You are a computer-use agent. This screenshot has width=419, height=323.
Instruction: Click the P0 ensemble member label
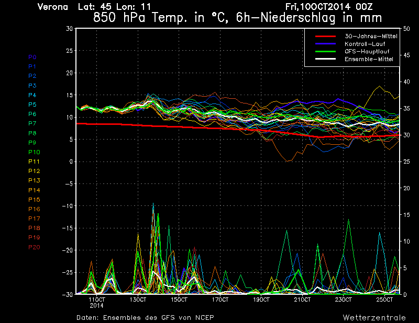(x=32, y=57)
